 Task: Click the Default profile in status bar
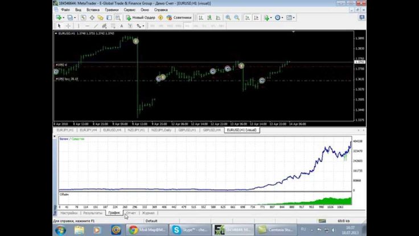(x=151, y=221)
